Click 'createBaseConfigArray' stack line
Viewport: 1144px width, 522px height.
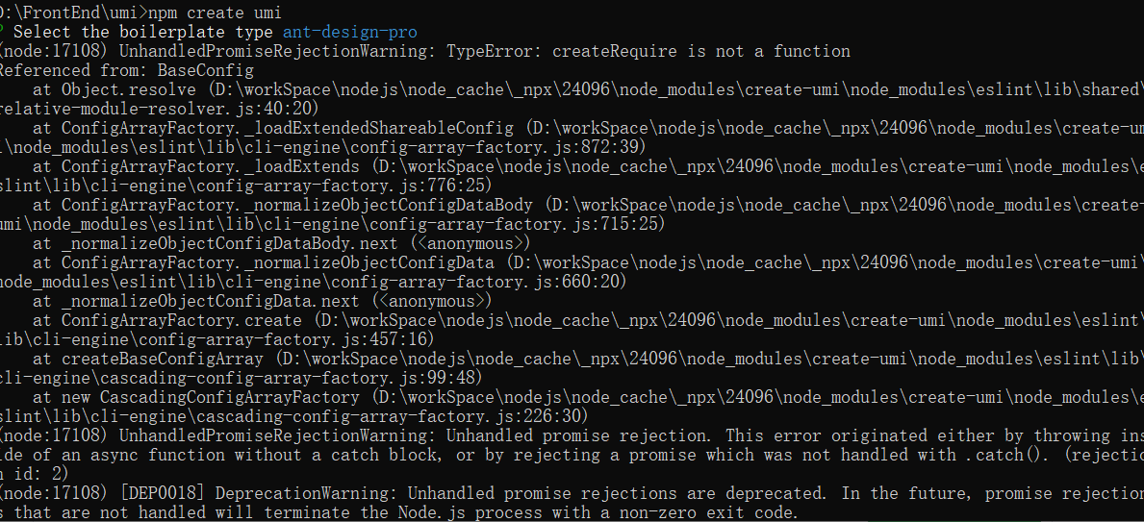(588, 359)
